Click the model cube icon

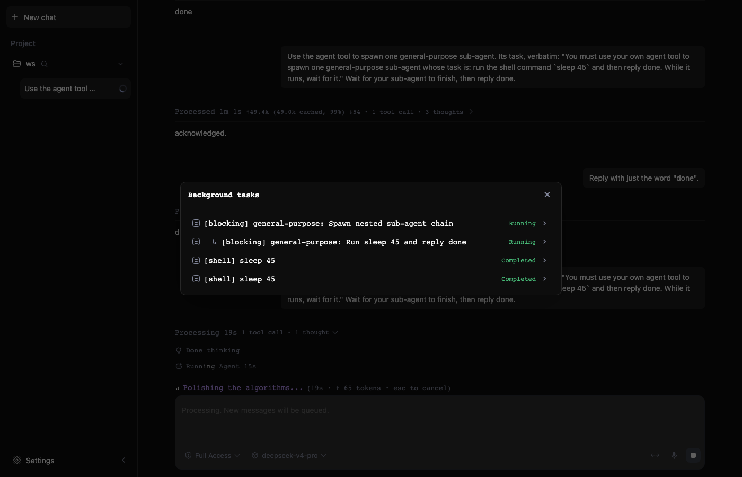tap(255, 455)
